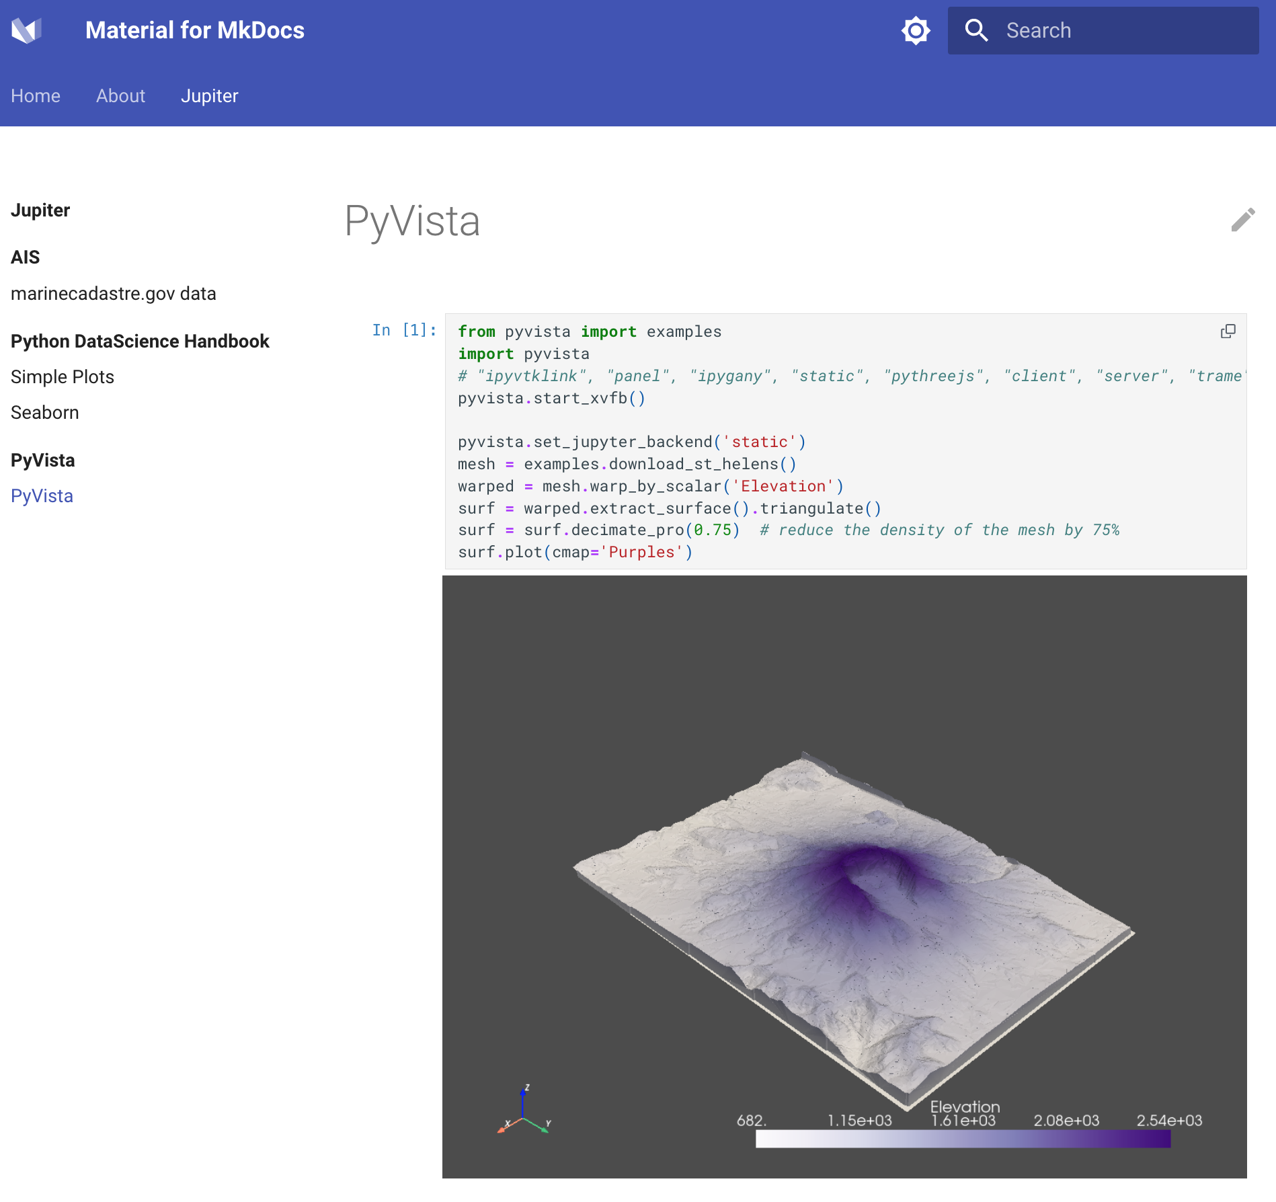1276x1202 pixels.
Task: Click the Search input field
Action: 1103,30
